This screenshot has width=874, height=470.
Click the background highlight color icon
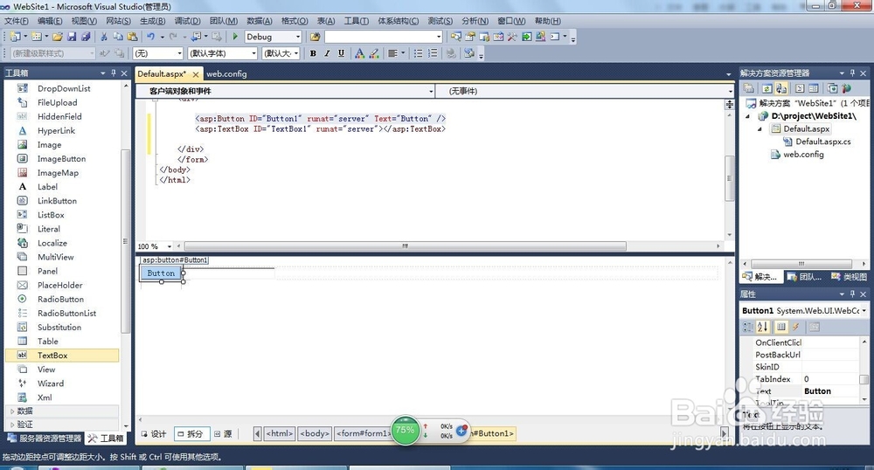pyautogui.click(x=374, y=53)
